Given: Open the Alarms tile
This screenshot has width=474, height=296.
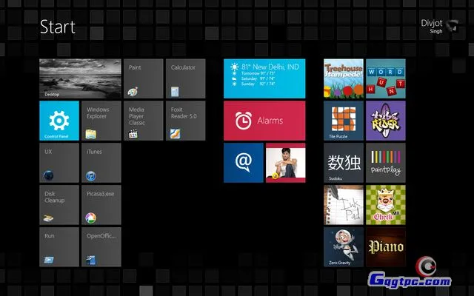Looking at the screenshot, I should tap(264, 121).
